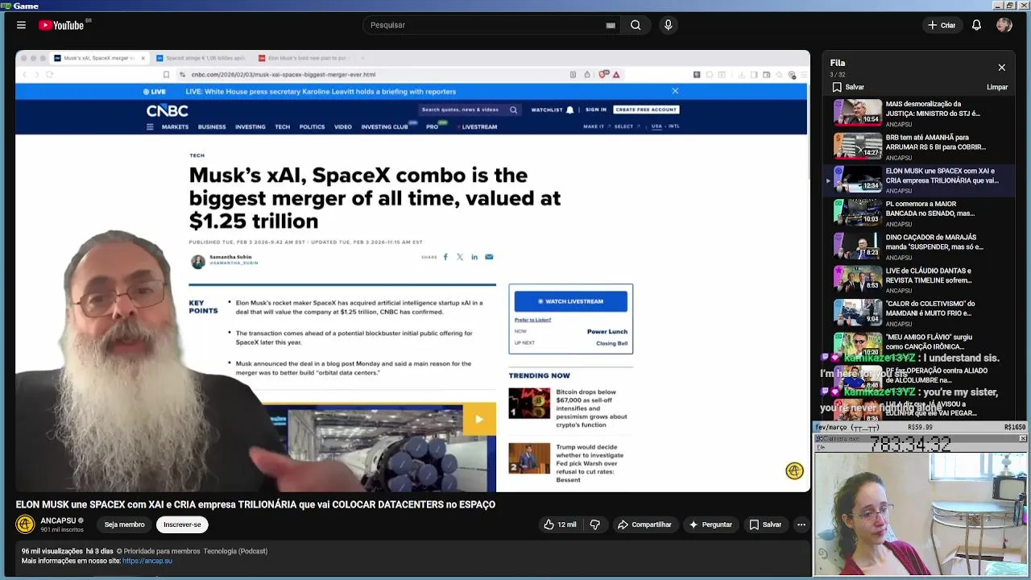This screenshot has width=1031, height=580.
Task: Open the https://ancap.su link in description
Action: (147, 561)
